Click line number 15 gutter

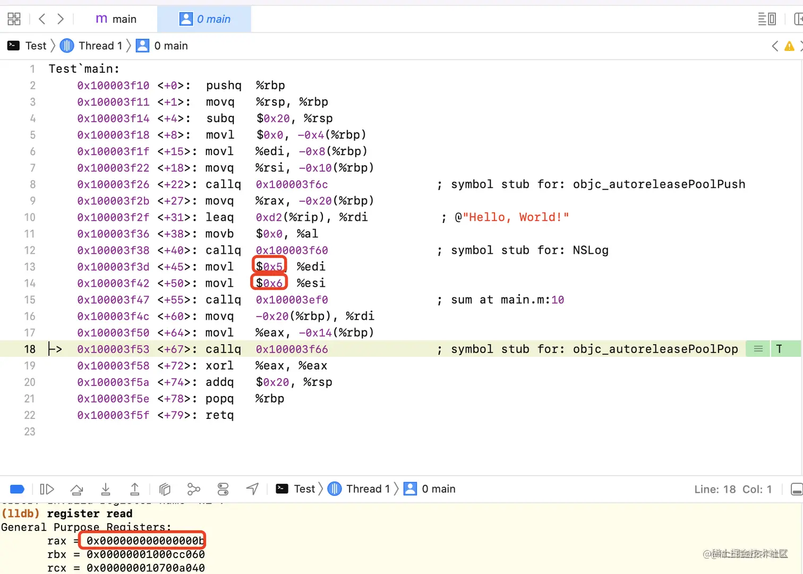(x=30, y=299)
